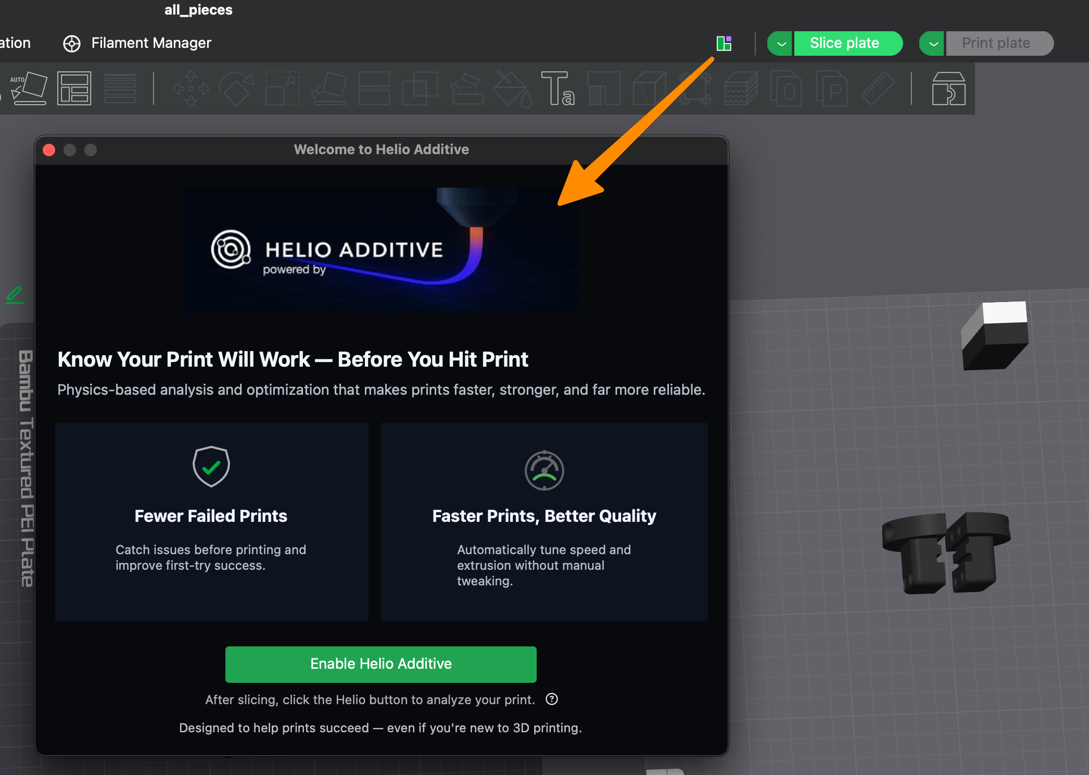Viewport: 1089px width, 775px height.
Task: Click the wavy-textured cube tool icon
Action: 741,88
